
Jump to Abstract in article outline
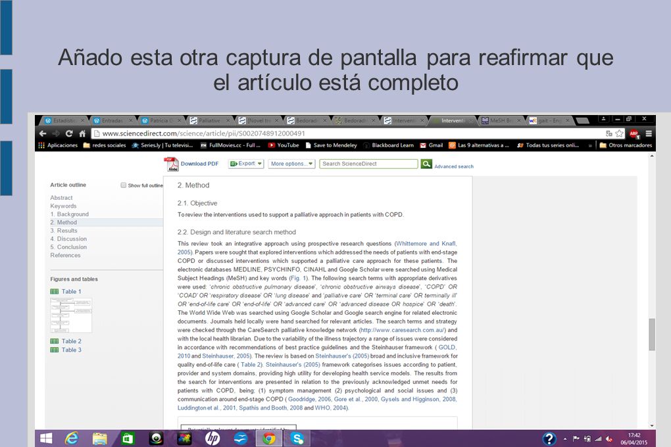point(61,198)
